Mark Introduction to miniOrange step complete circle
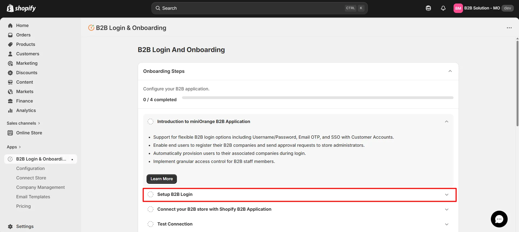This screenshot has height=232, width=519. [150, 121]
